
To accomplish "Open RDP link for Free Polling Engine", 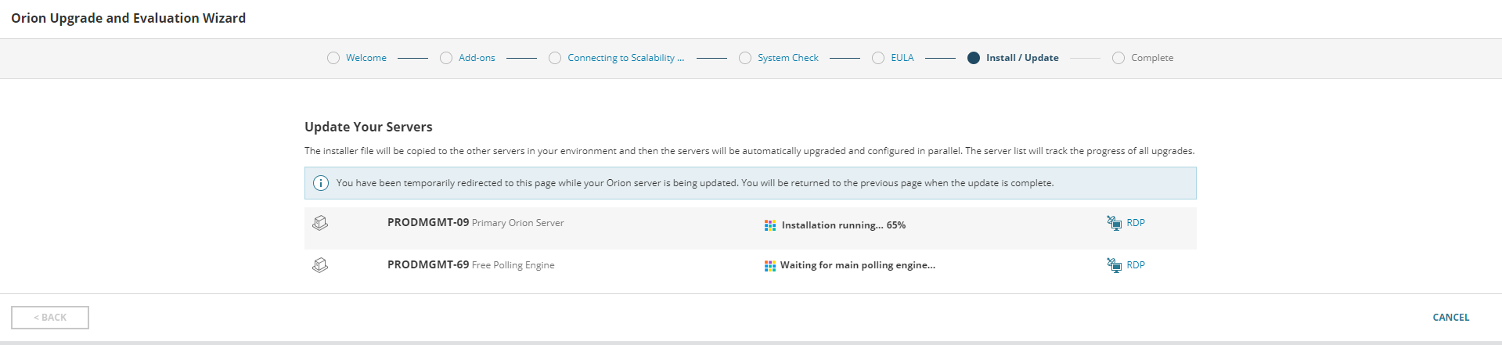I will click(1136, 265).
